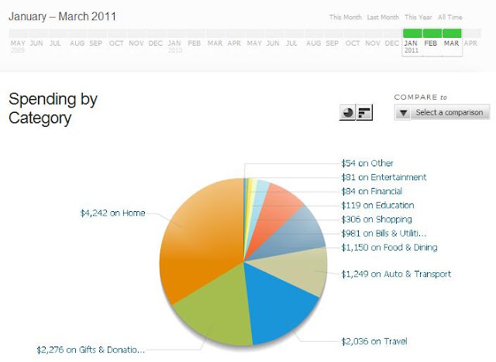
Task: Open $1,249 on Auto & Transport label
Action: point(396,274)
